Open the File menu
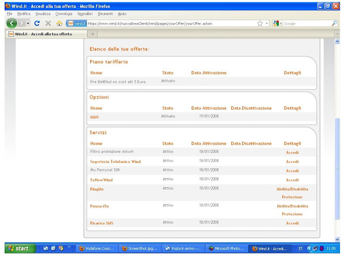 coord(10,14)
